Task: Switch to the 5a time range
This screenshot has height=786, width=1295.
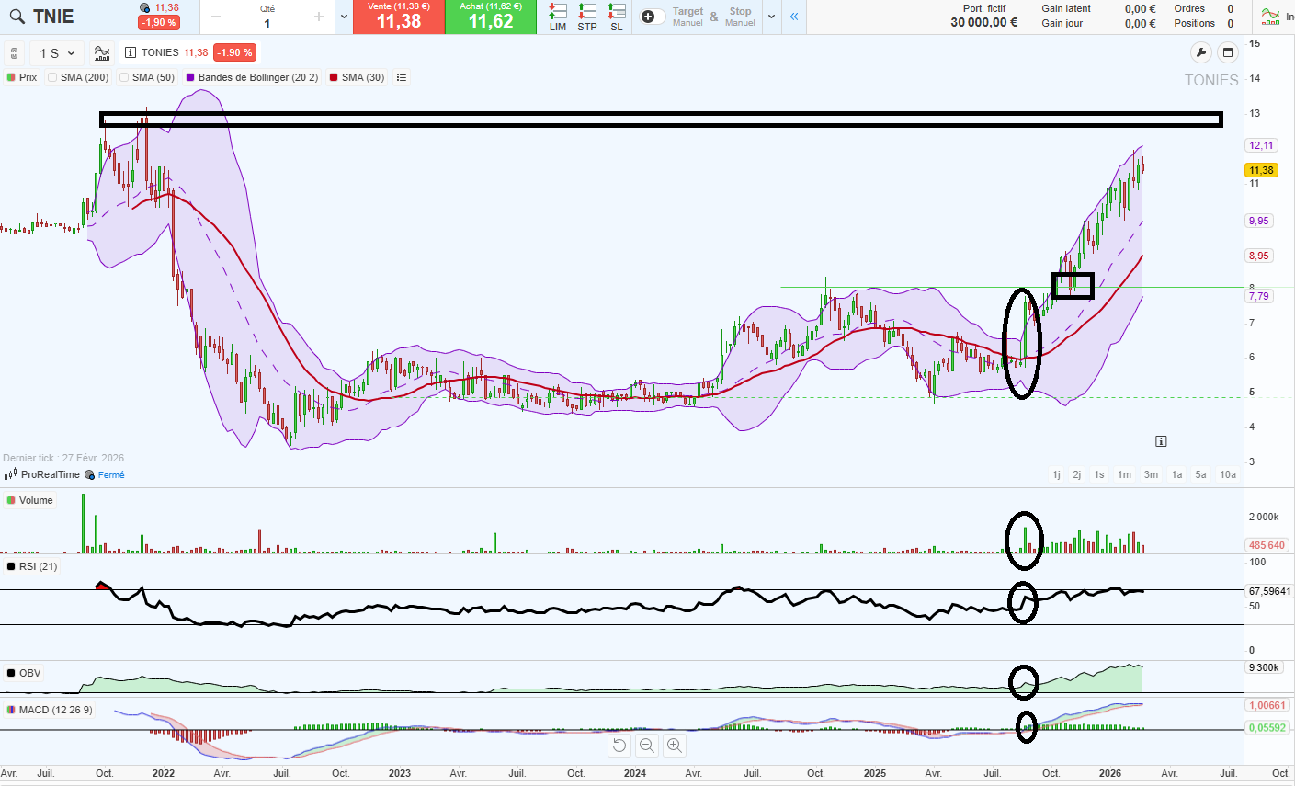Action: click(x=1200, y=474)
